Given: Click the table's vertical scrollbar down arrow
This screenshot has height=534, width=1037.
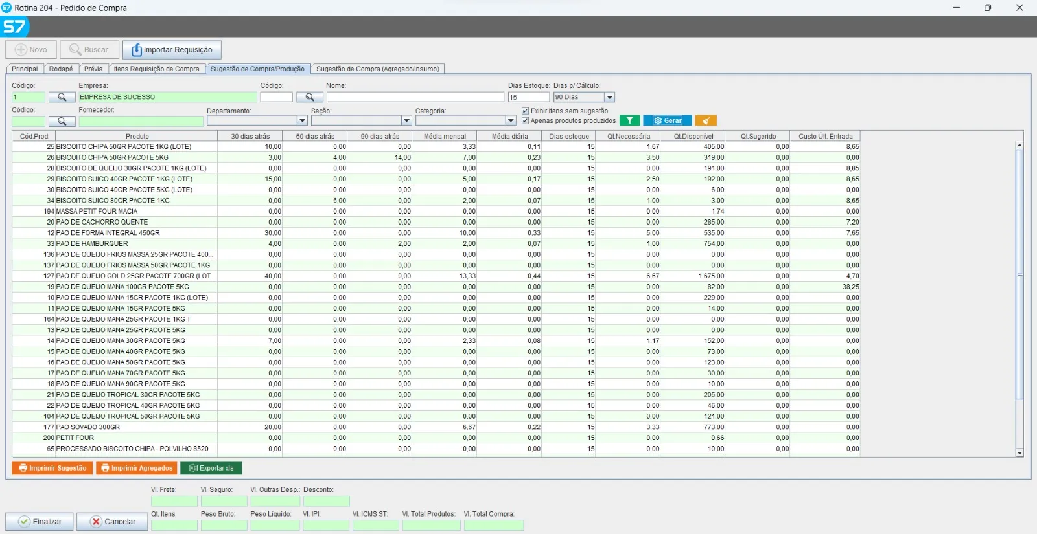Looking at the screenshot, I should coord(1020,453).
